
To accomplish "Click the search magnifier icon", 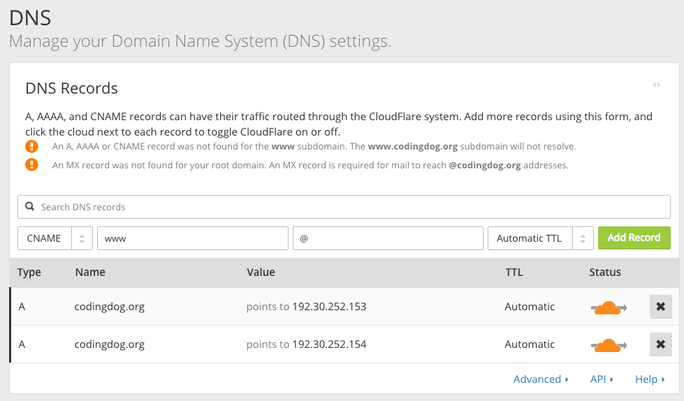I will click(29, 206).
